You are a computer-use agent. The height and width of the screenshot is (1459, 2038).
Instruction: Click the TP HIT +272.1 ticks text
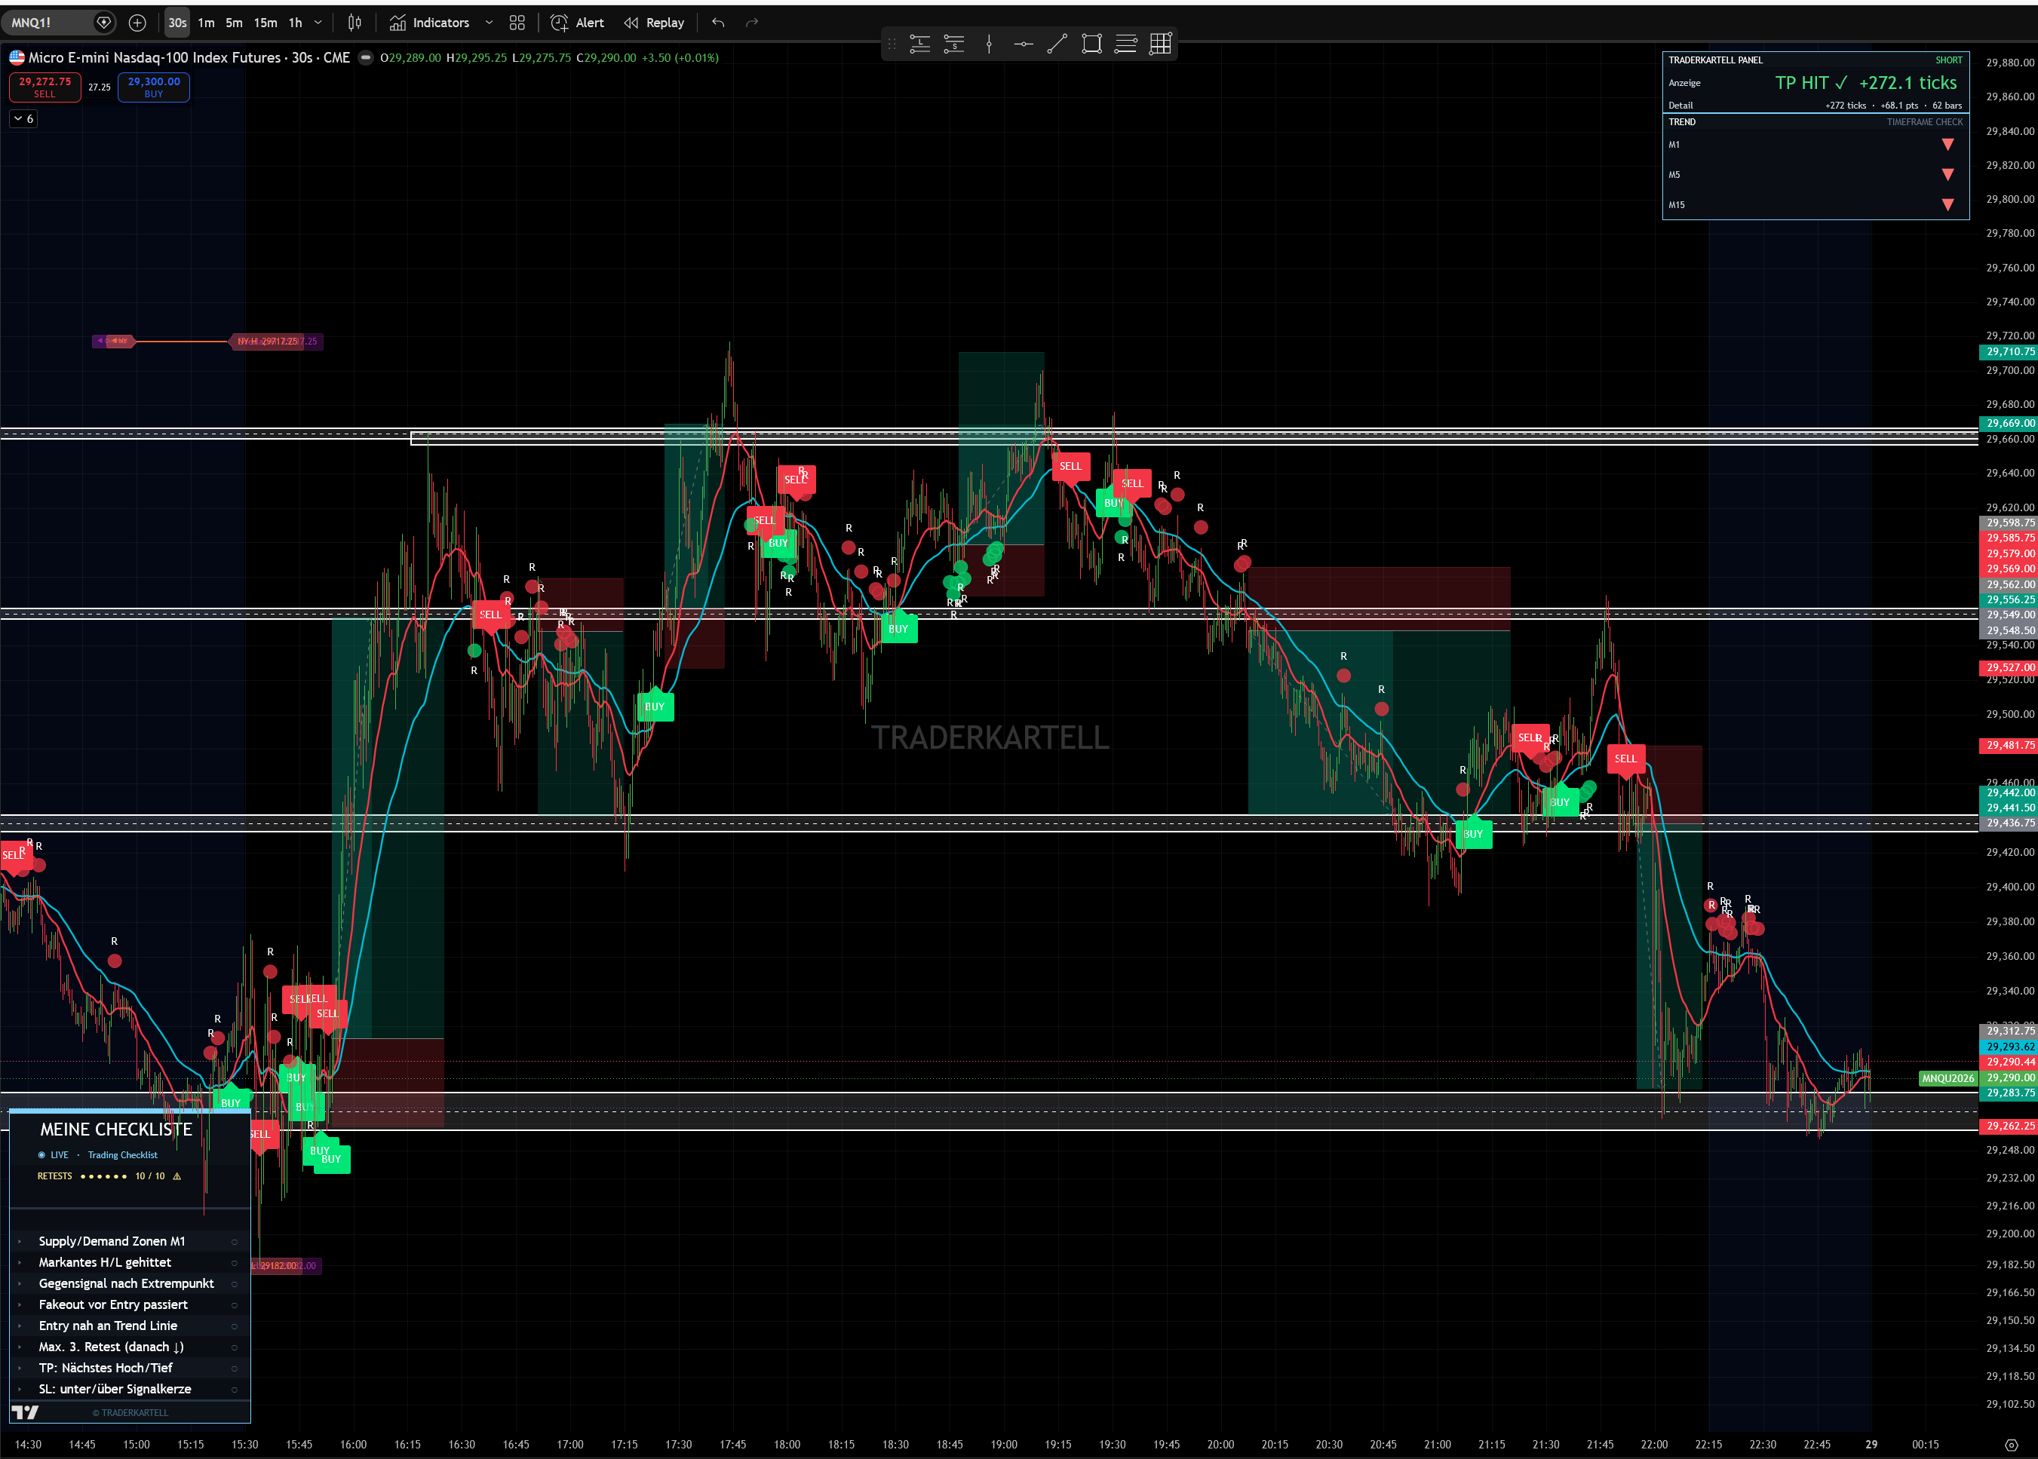point(1865,83)
